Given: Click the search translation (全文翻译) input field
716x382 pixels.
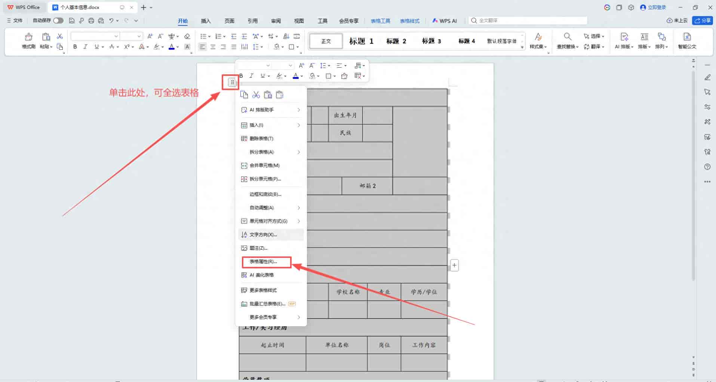Looking at the screenshot, I should coord(528,21).
